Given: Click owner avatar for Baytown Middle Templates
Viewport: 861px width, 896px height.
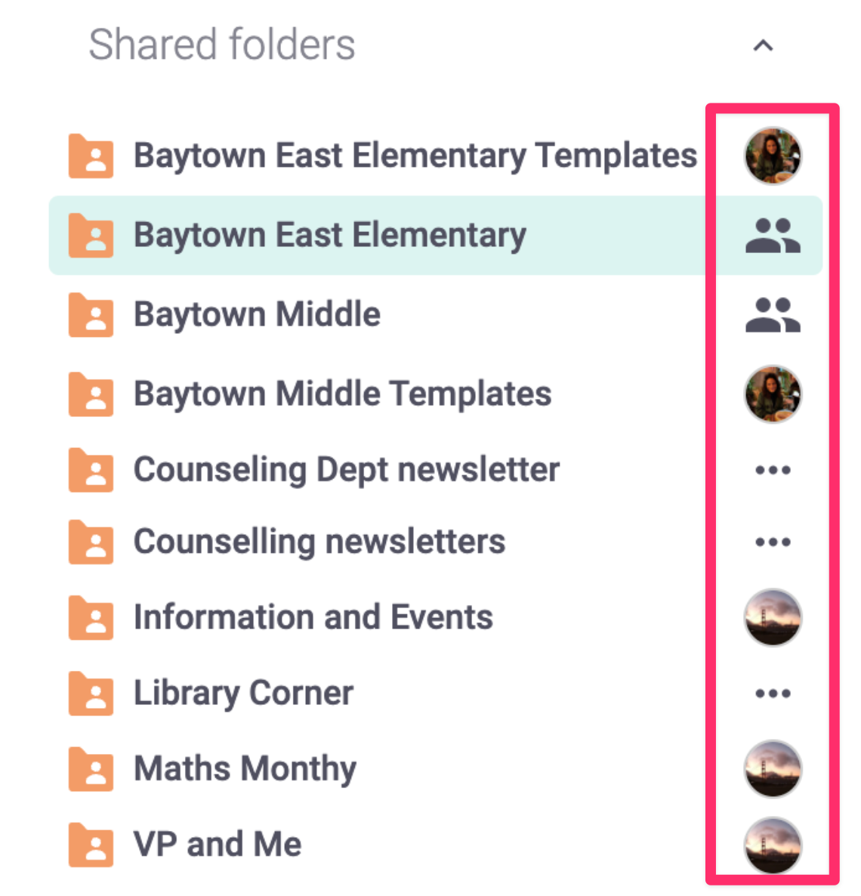Looking at the screenshot, I should point(773,394).
